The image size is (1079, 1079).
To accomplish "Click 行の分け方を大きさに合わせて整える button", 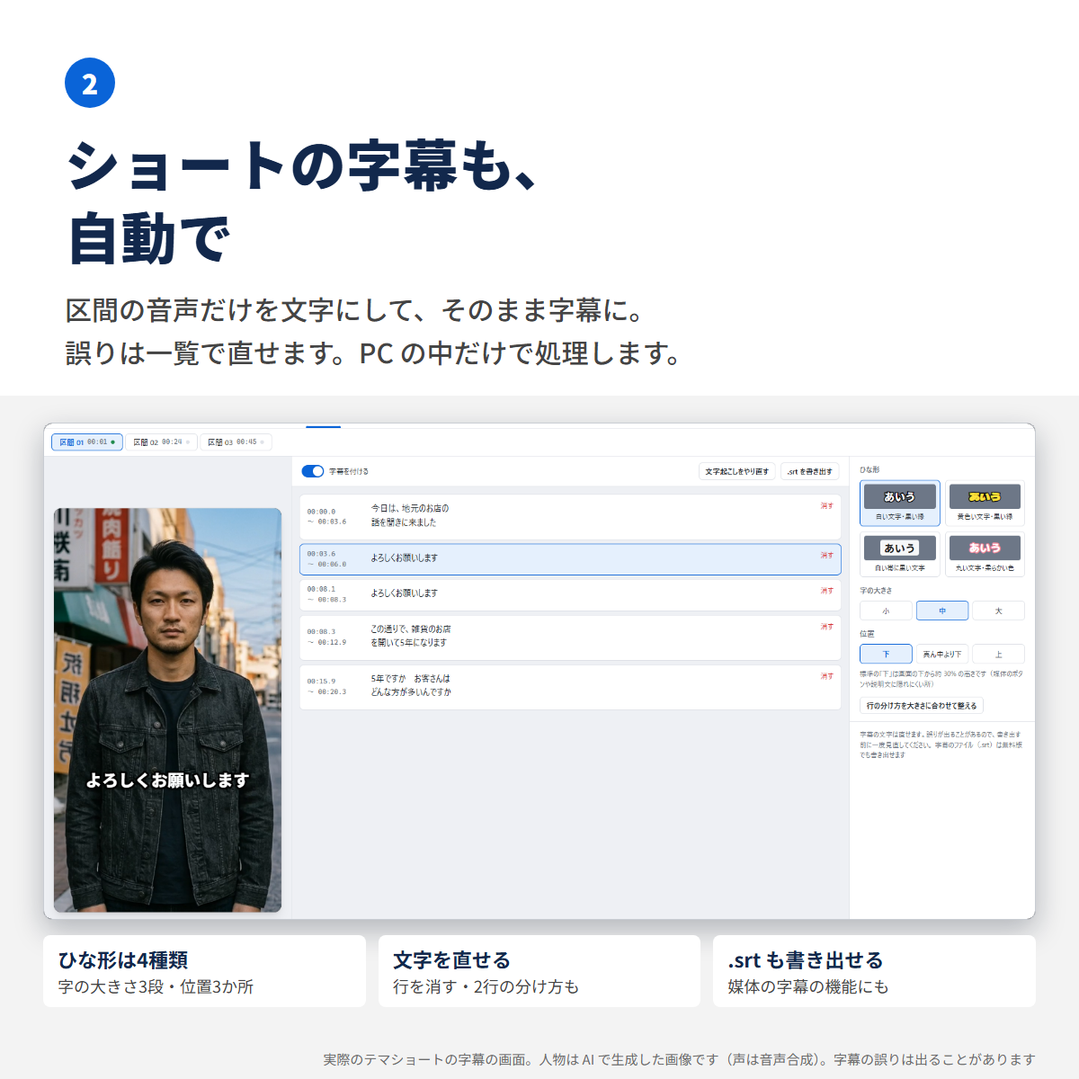I will pos(922,706).
